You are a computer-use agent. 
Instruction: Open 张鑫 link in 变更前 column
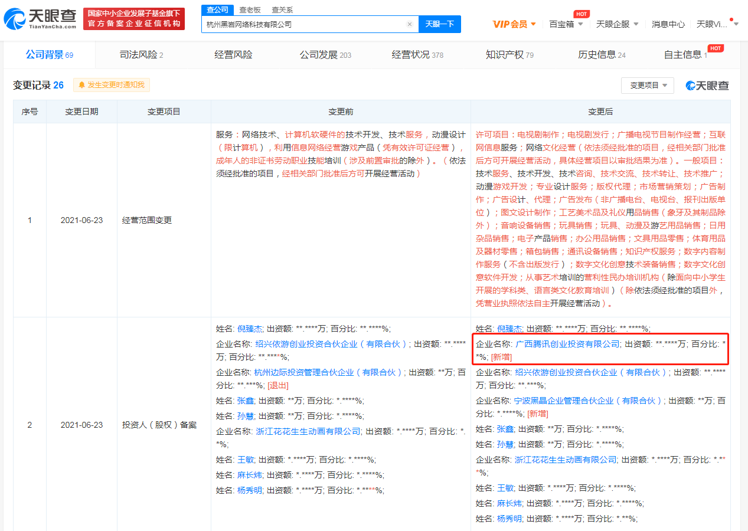[246, 401]
